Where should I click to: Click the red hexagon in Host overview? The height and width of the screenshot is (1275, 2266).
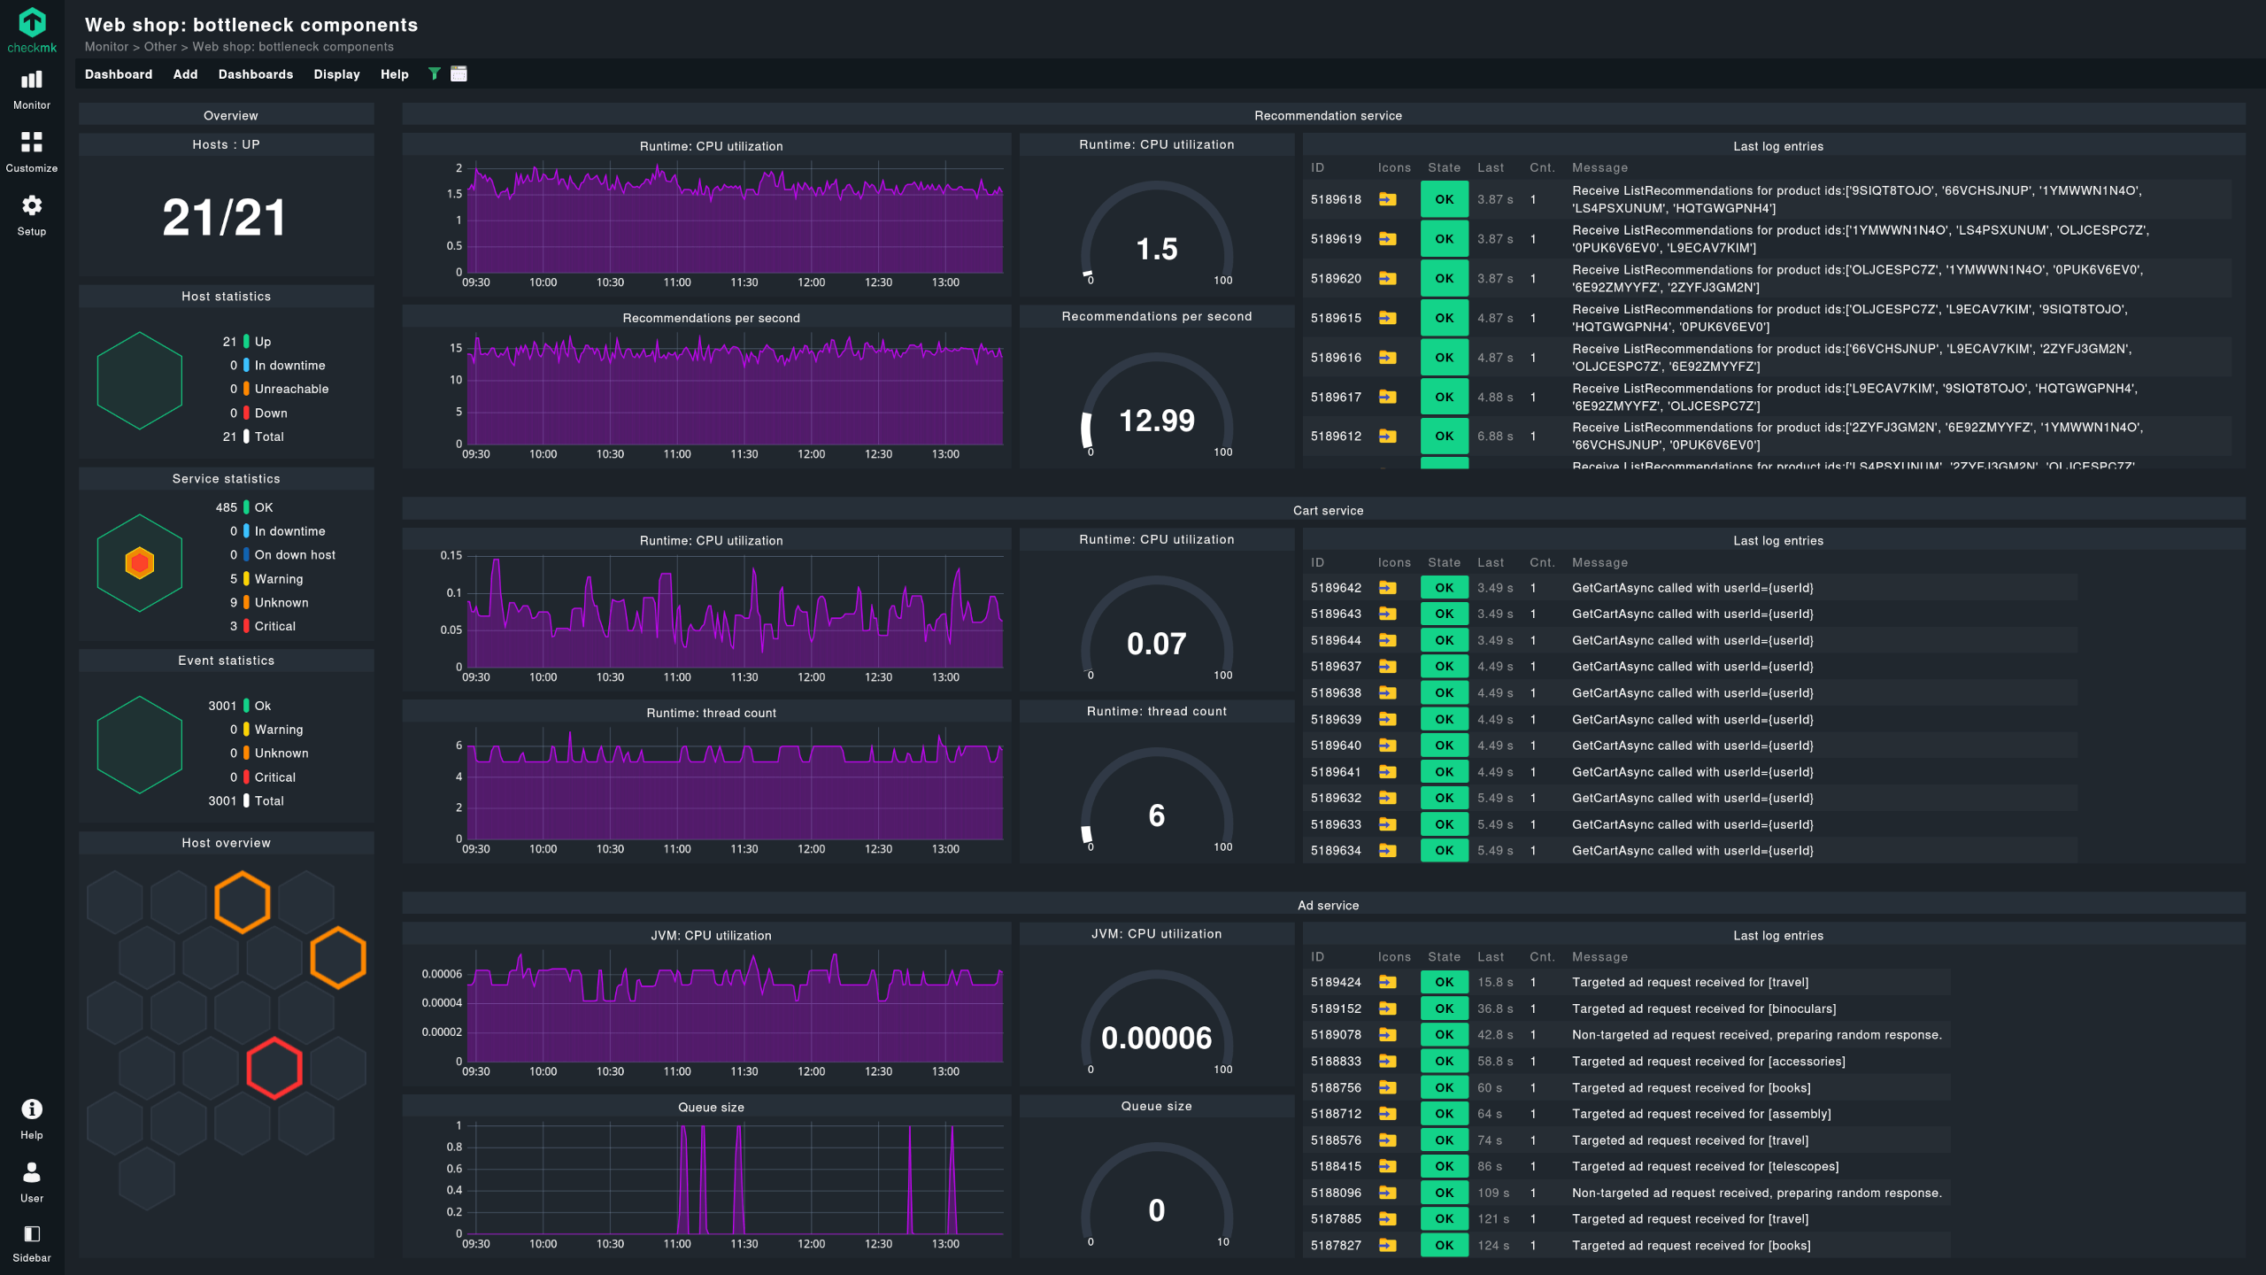point(274,1068)
